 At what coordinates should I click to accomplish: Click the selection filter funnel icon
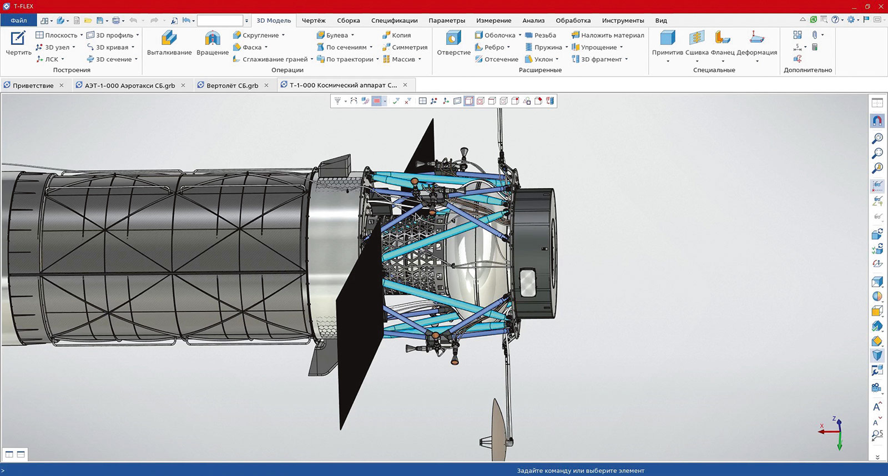pos(337,101)
